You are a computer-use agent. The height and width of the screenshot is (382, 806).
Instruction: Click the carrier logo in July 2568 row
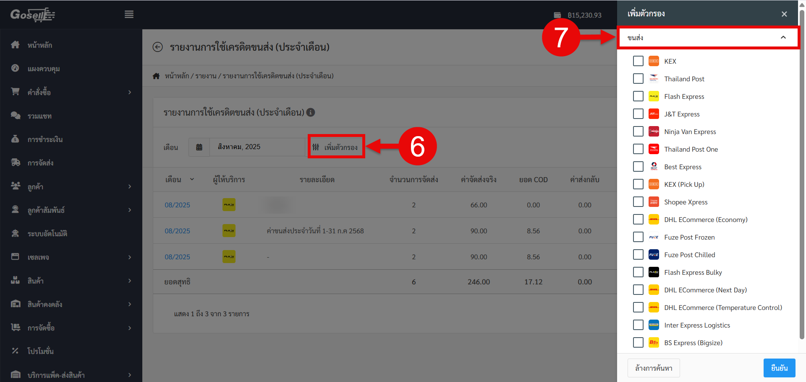click(229, 231)
